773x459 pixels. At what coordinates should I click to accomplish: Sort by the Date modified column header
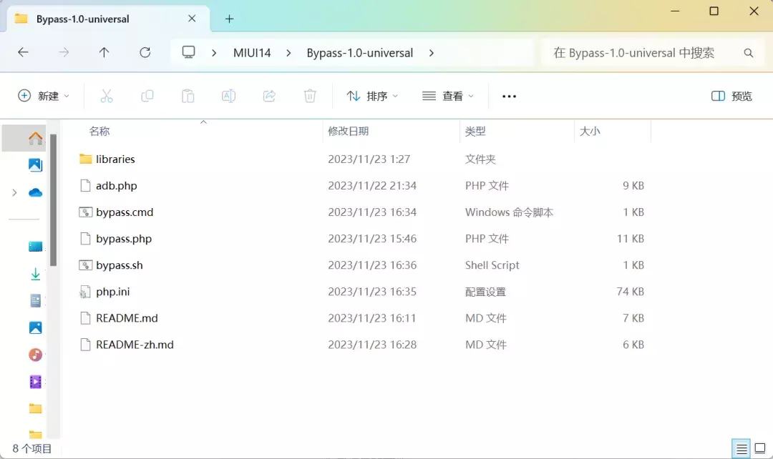392,131
